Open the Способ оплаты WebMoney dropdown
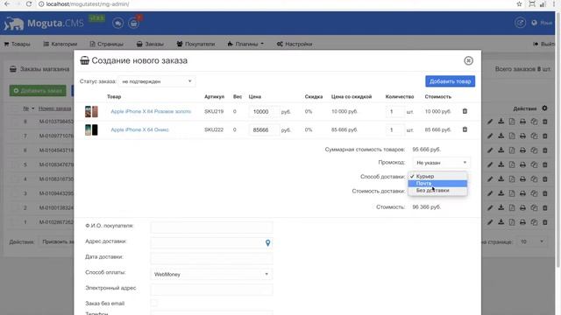Image resolution: width=561 pixels, height=315 pixels. click(211, 274)
